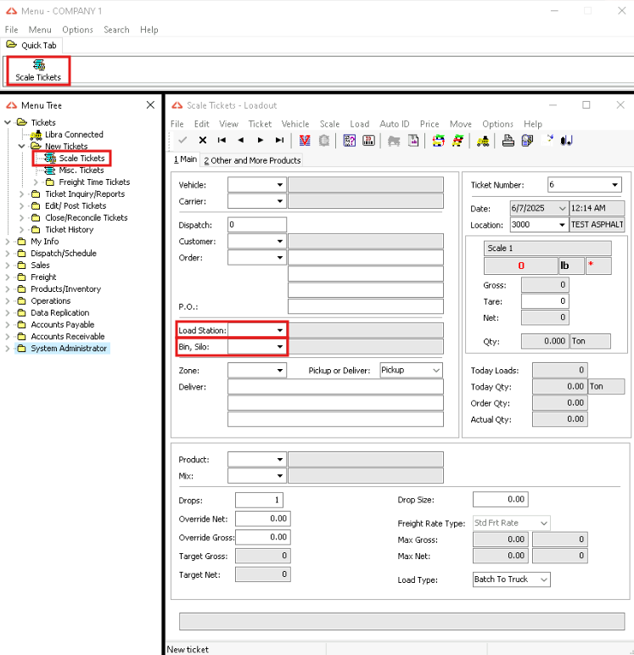Open the Mix dropdown

279,476
